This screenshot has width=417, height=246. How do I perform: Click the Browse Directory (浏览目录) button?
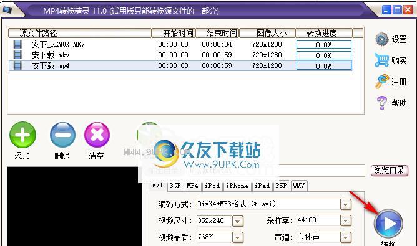[x=389, y=171]
